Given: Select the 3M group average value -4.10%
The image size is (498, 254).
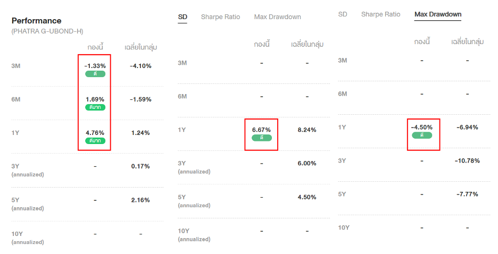Looking at the screenshot, I should click(x=140, y=66).
